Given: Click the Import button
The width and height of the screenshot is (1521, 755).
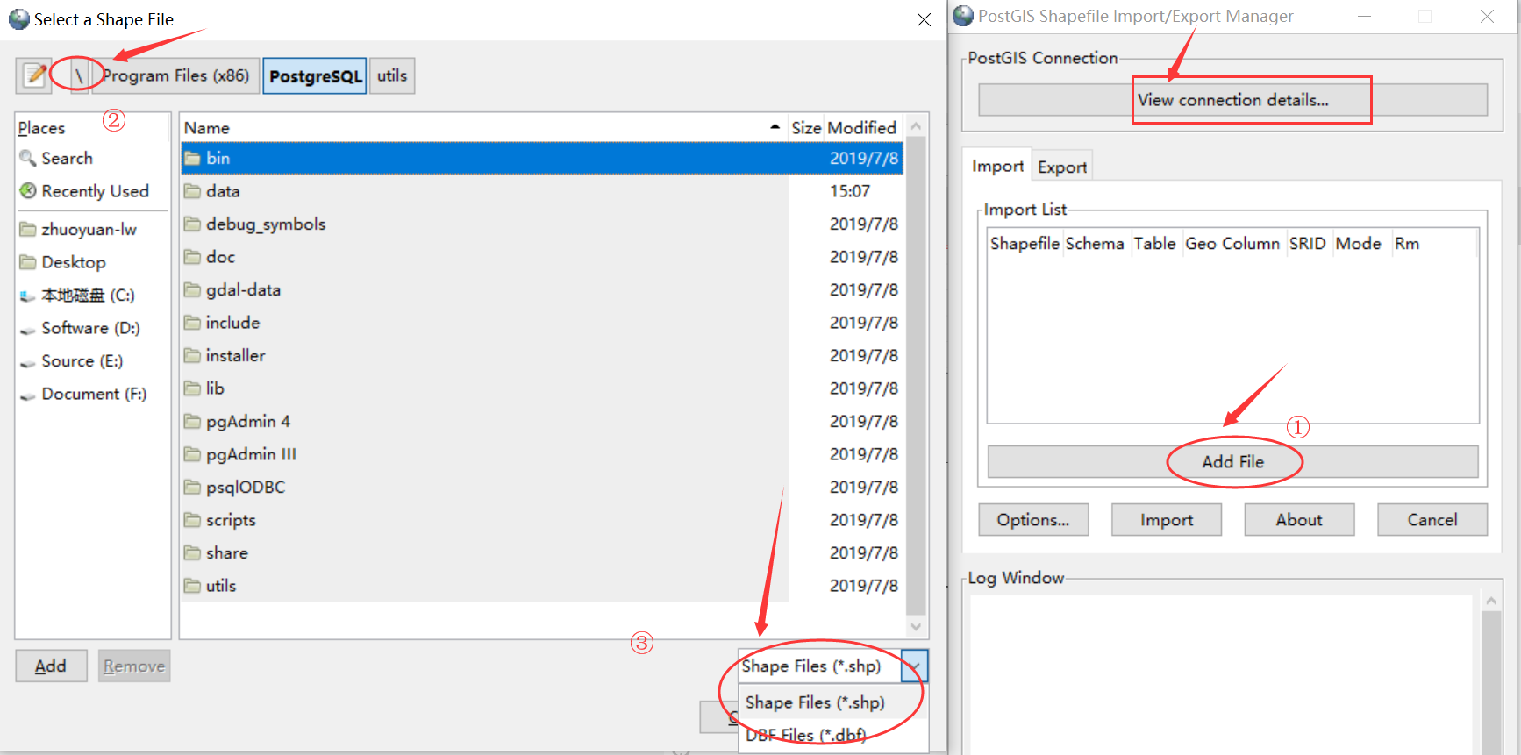Looking at the screenshot, I should coord(1167,520).
